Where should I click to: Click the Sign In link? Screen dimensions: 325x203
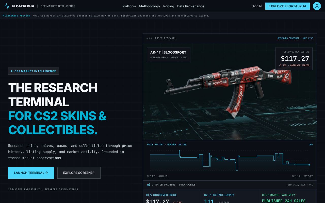tap(257, 6)
